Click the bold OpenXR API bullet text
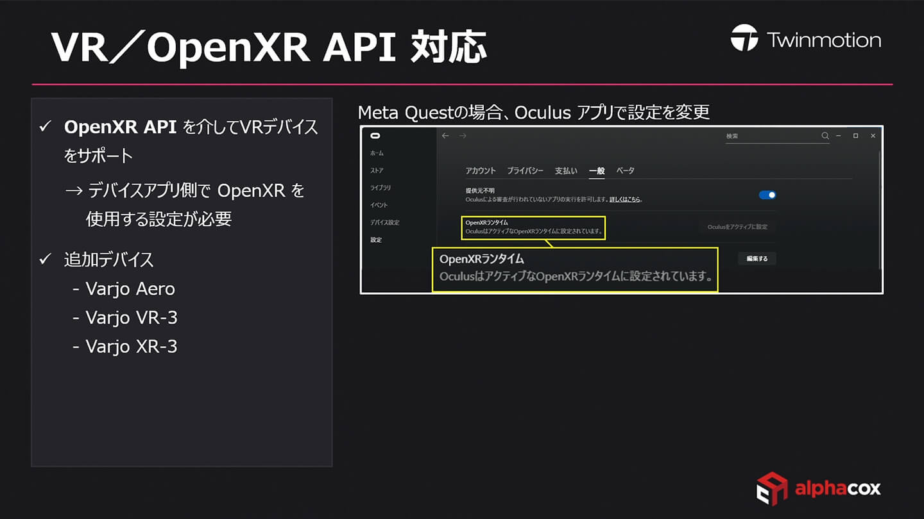The image size is (924, 519). 121,127
